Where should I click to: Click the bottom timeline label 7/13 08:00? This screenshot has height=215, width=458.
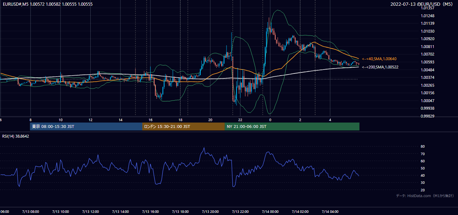(30, 211)
